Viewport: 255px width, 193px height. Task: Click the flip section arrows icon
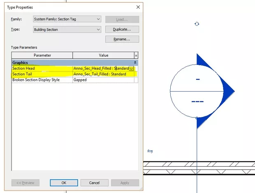(150, 151)
